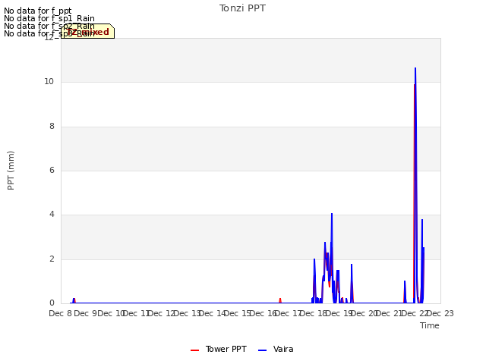Click the TZ_mixed annotation box

point(88,31)
